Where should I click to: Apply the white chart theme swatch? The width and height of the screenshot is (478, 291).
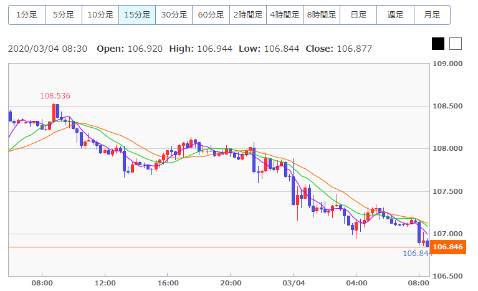click(456, 44)
